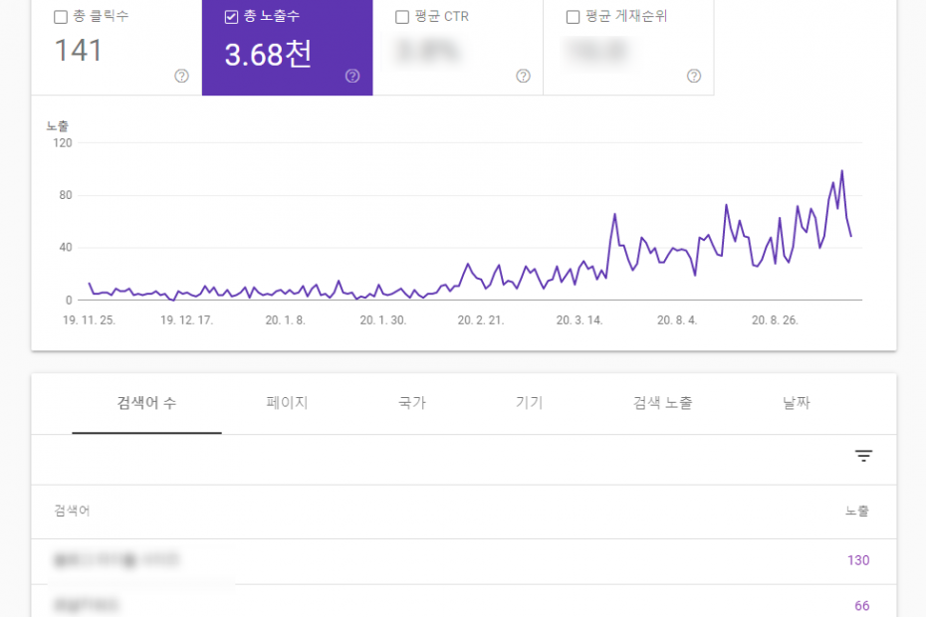Click the 19. 11. 25. date label
Viewport: 926px width, 617px height.
pyautogui.click(x=90, y=320)
